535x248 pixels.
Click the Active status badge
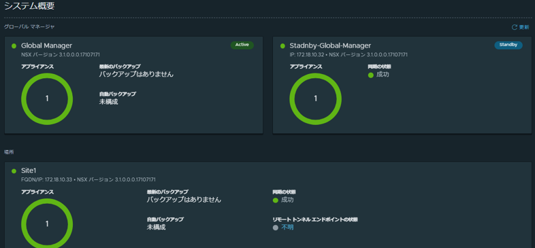(x=242, y=45)
